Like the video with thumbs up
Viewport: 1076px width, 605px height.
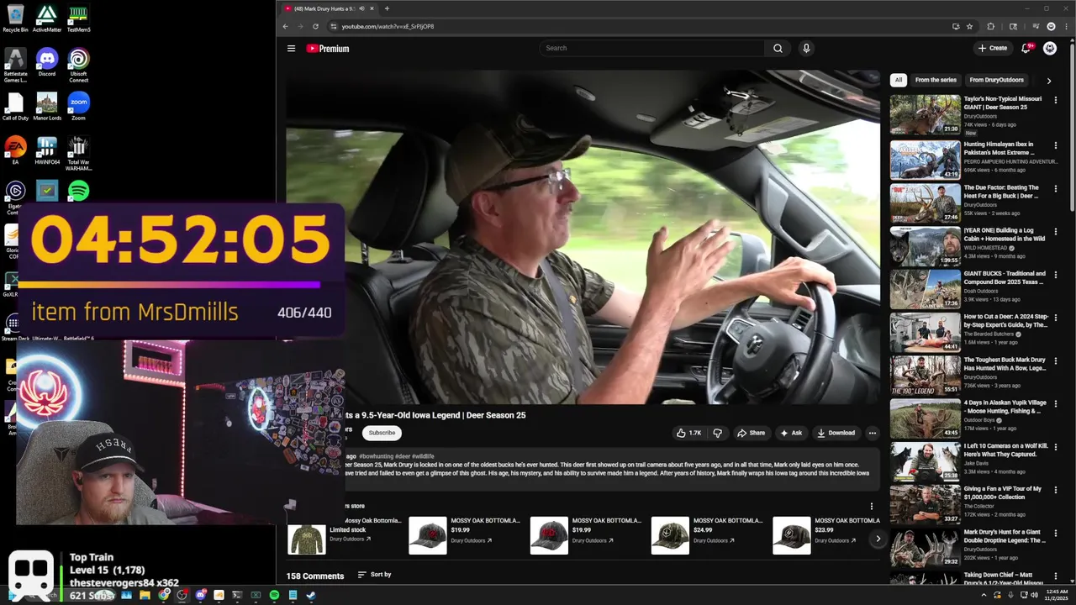[x=688, y=433]
